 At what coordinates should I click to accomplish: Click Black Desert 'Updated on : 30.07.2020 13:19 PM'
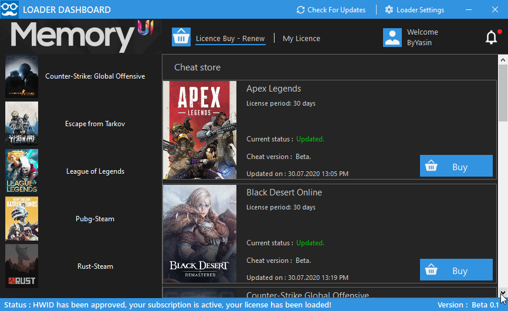pyautogui.click(x=297, y=278)
